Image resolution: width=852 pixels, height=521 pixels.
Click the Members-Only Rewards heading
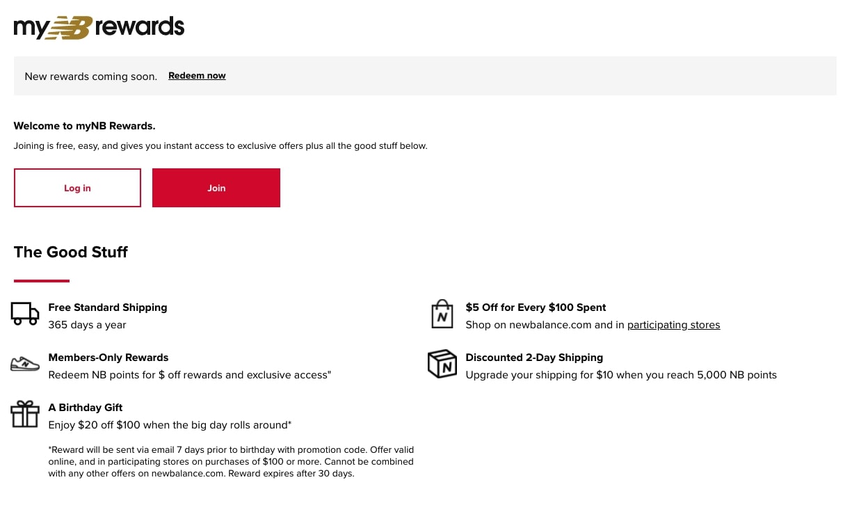[x=108, y=358]
